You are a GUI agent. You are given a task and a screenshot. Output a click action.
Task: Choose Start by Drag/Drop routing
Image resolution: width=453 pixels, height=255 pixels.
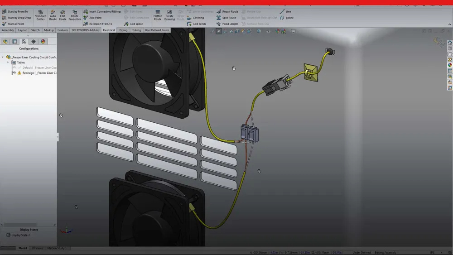(16, 18)
